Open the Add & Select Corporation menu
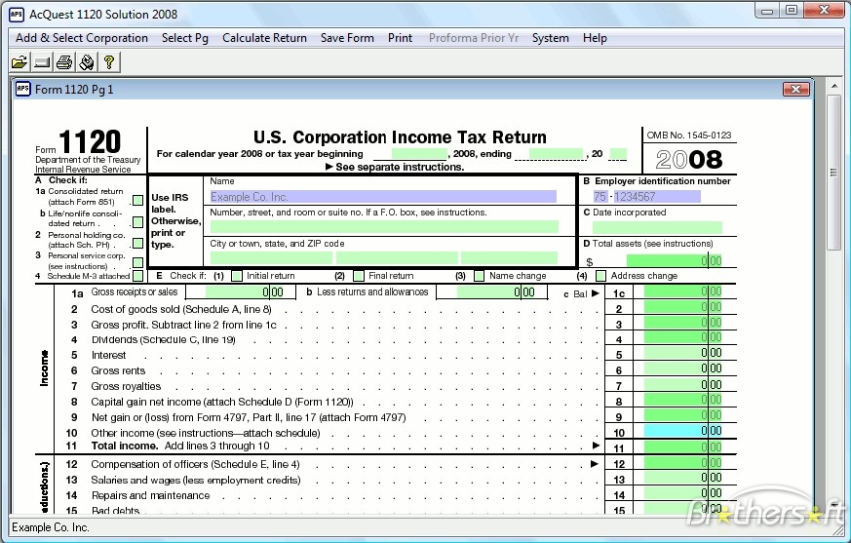The height and width of the screenshot is (543, 851). 82,38
